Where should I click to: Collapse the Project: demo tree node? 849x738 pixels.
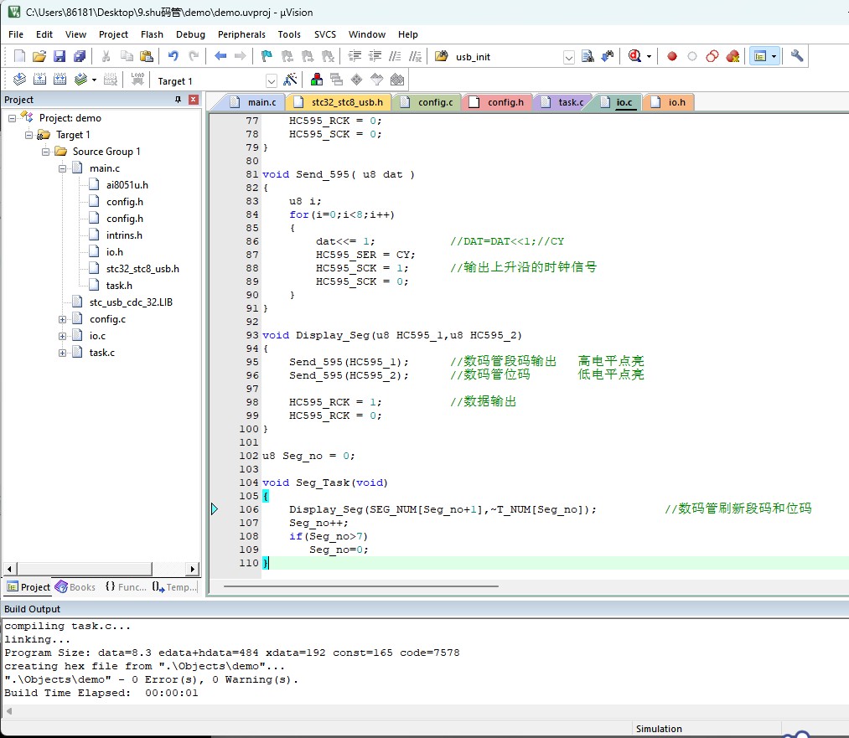pyautogui.click(x=12, y=118)
